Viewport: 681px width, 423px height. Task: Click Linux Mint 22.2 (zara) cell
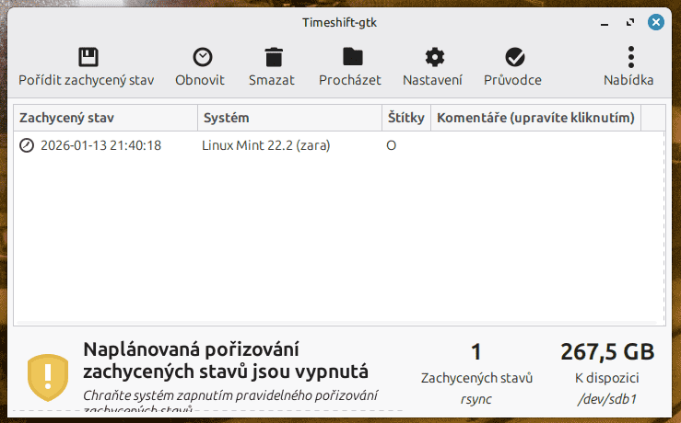(265, 145)
